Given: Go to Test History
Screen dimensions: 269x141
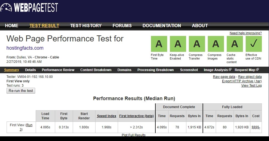Looking at the screenshot, I should click(x=86, y=26).
